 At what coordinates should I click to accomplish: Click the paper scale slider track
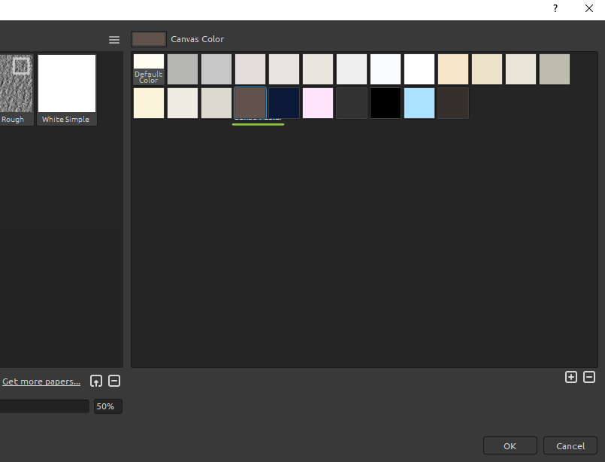tap(44, 406)
